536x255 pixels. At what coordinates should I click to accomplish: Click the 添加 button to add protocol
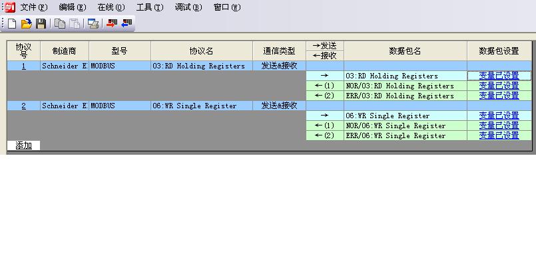23,145
